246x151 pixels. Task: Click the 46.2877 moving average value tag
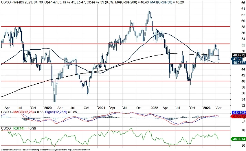[x=239, y=62]
